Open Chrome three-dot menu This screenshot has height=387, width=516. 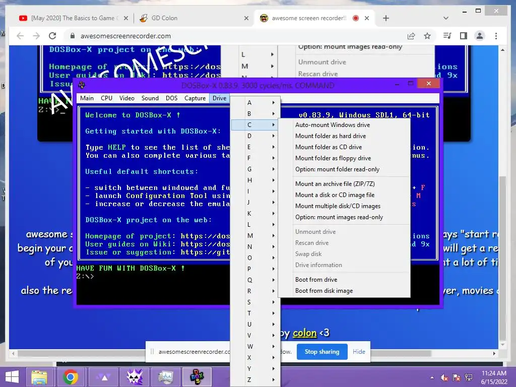coord(496,36)
